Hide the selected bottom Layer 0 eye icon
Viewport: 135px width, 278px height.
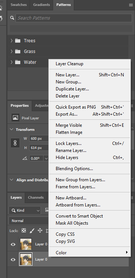(13, 259)
